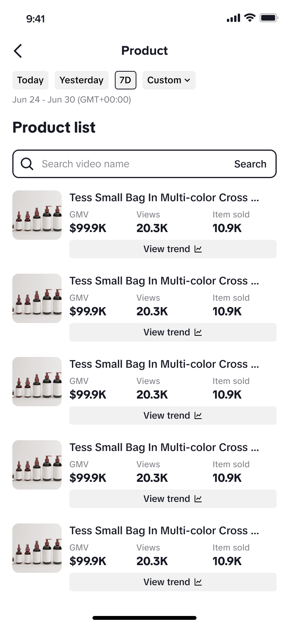Tap the back arrow icon
Screen dimensions: 289x626
(18, 51)
